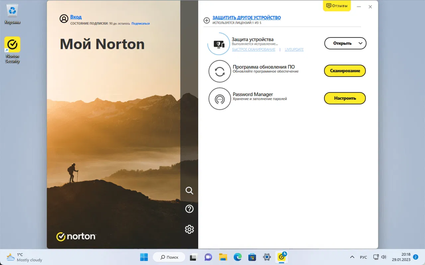Screen dimensions: 425x265
Task: Click the Программа обновления ПО refresh icon
Action: tap(219, 71)
